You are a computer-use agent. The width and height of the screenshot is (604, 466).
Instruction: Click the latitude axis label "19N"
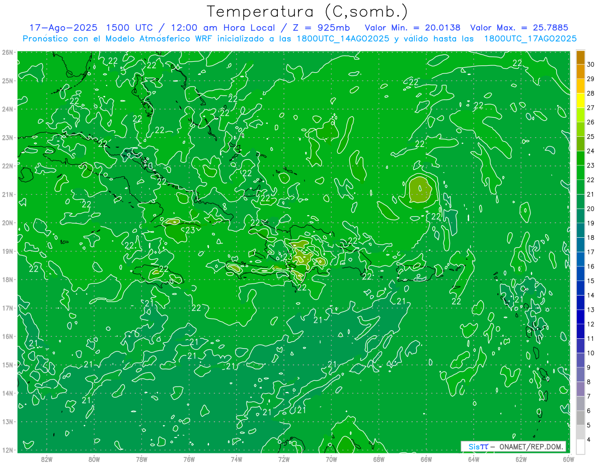(x=8, y=251)
